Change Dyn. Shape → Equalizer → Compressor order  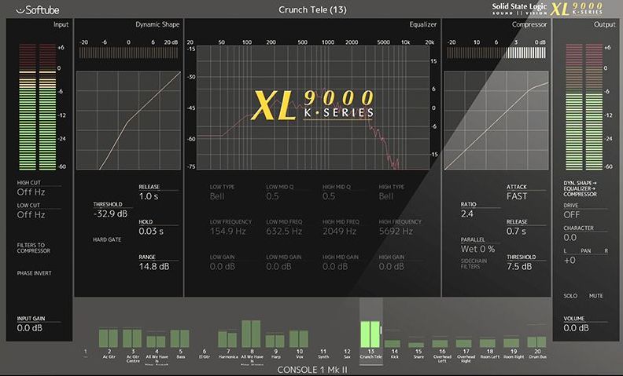[x=580, y=189]
